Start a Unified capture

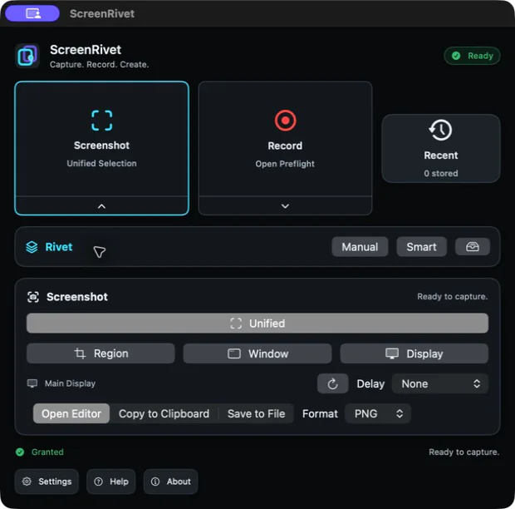coord(257,324)
